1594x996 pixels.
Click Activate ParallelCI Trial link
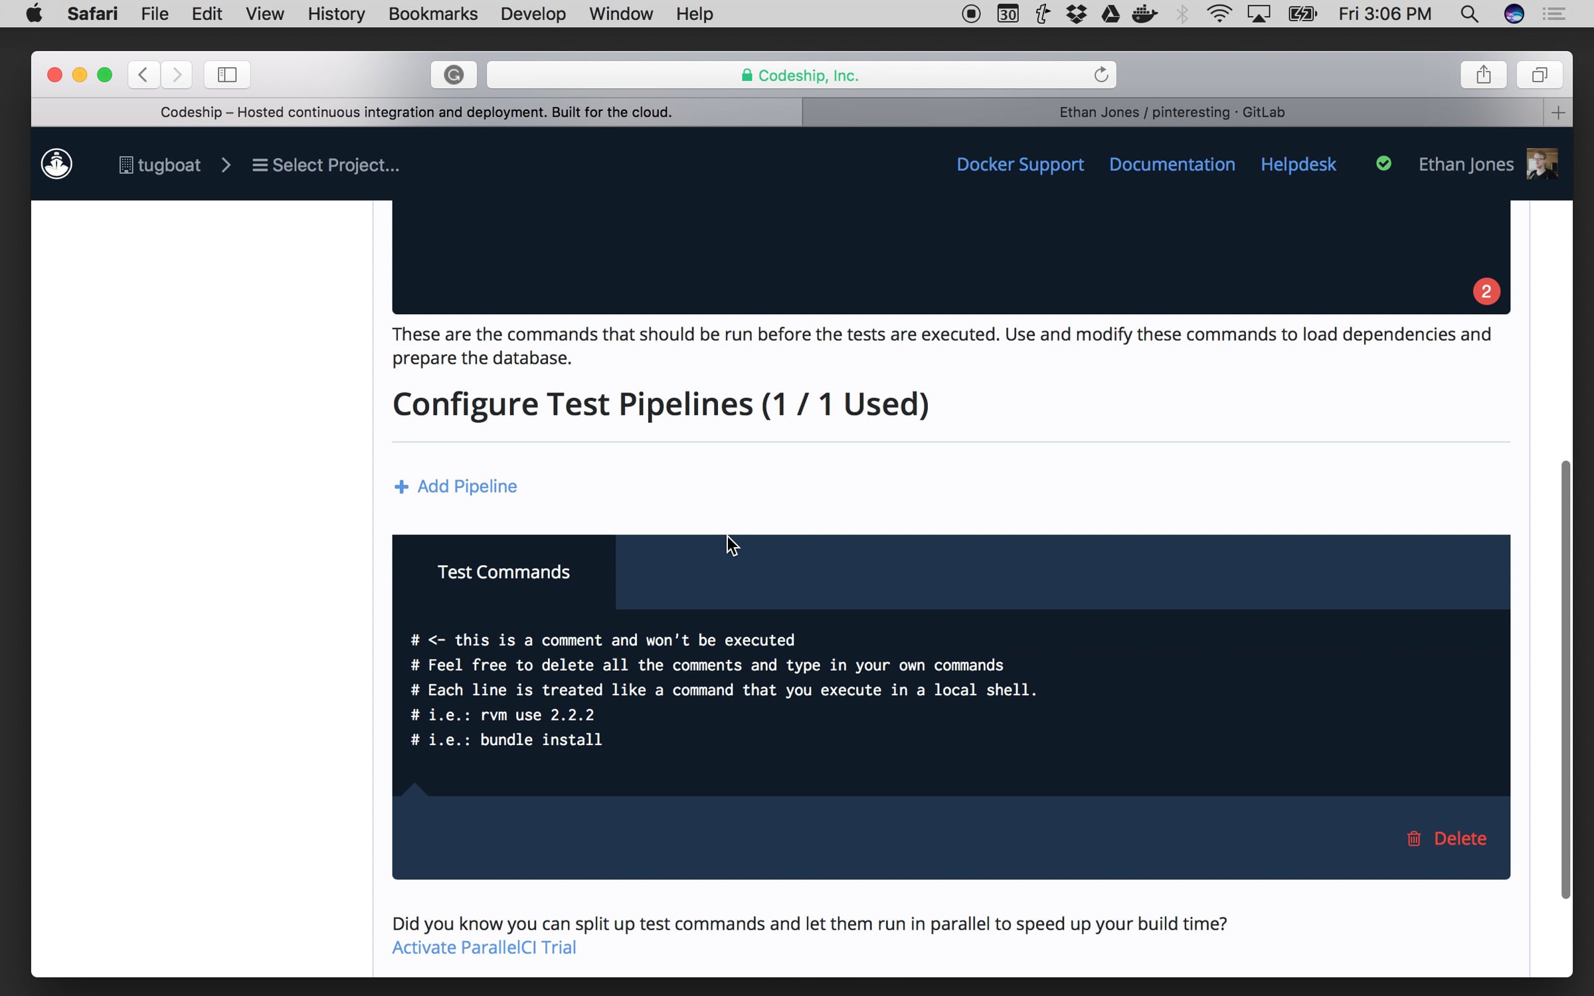[484, 947]
